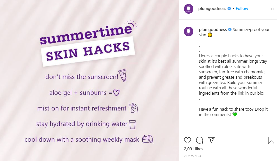
Task: Open plumgoodness username link in header
Action: point(212,9)
